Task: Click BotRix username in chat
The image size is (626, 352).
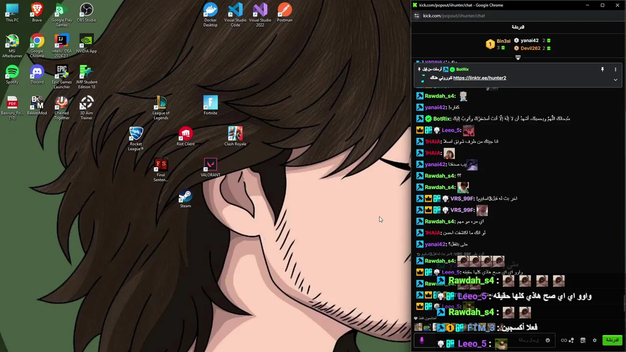Action: (442, 119)
